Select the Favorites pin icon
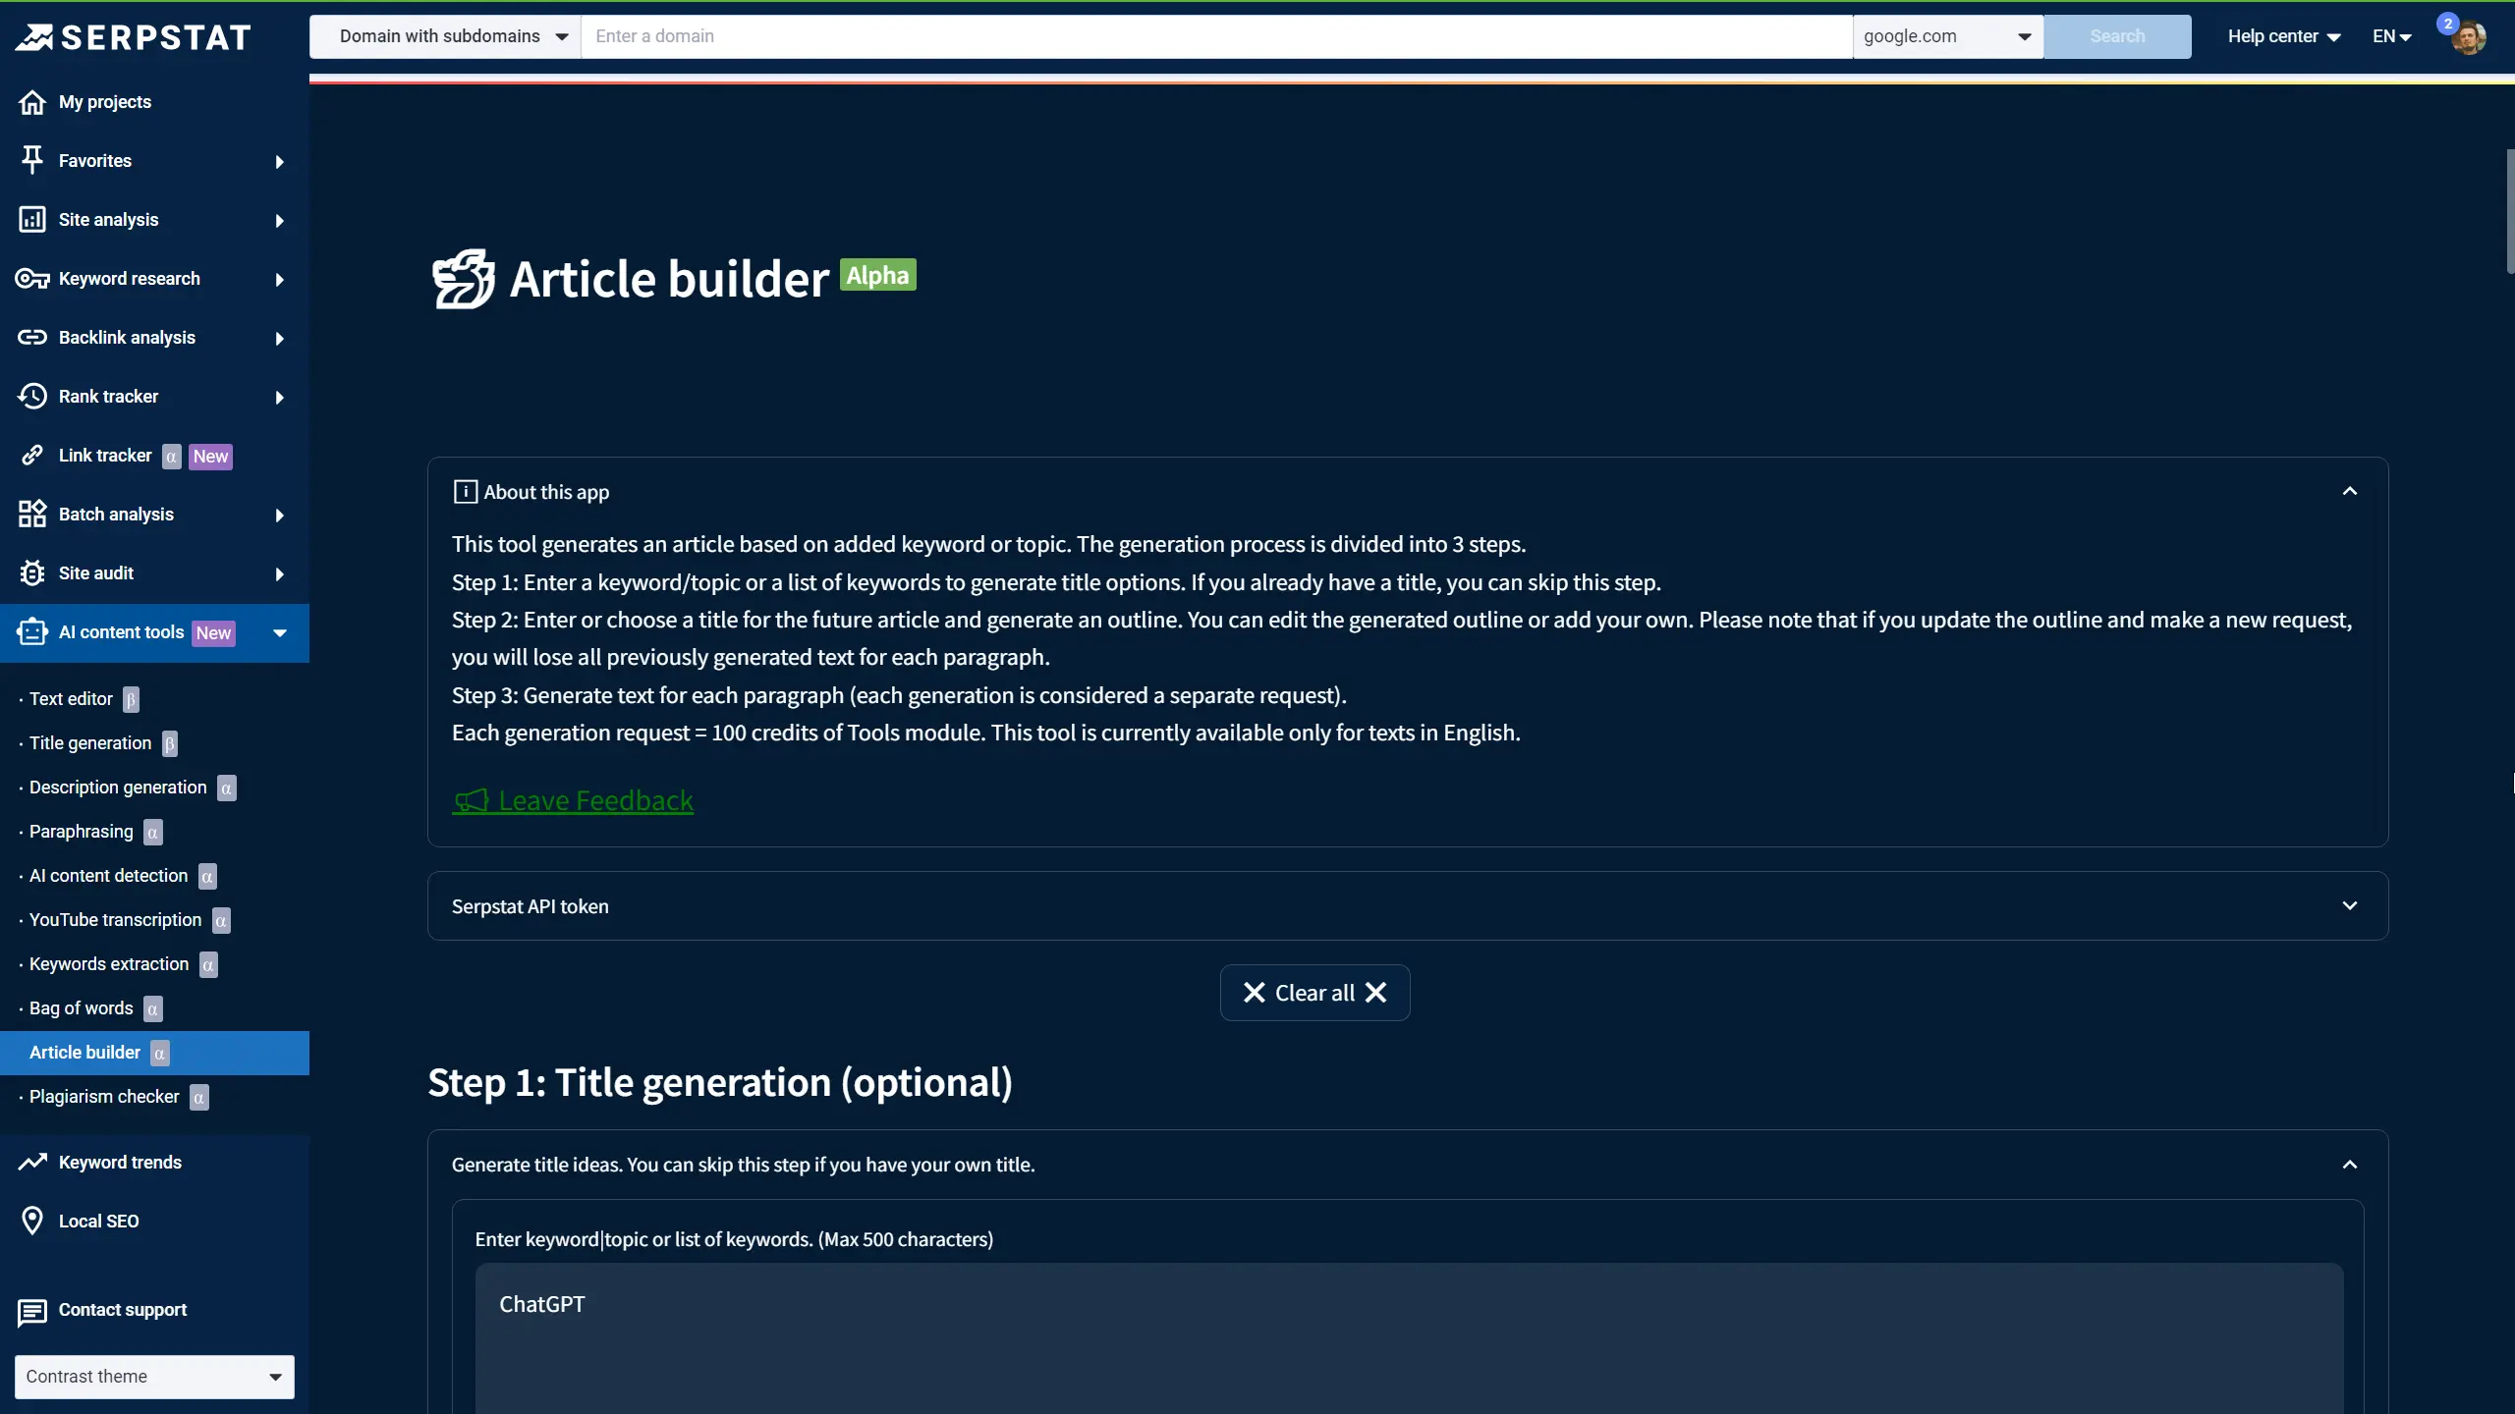 (32, 160)
